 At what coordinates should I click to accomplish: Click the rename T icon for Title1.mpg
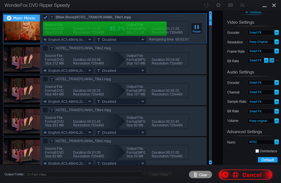pos(52,17)
